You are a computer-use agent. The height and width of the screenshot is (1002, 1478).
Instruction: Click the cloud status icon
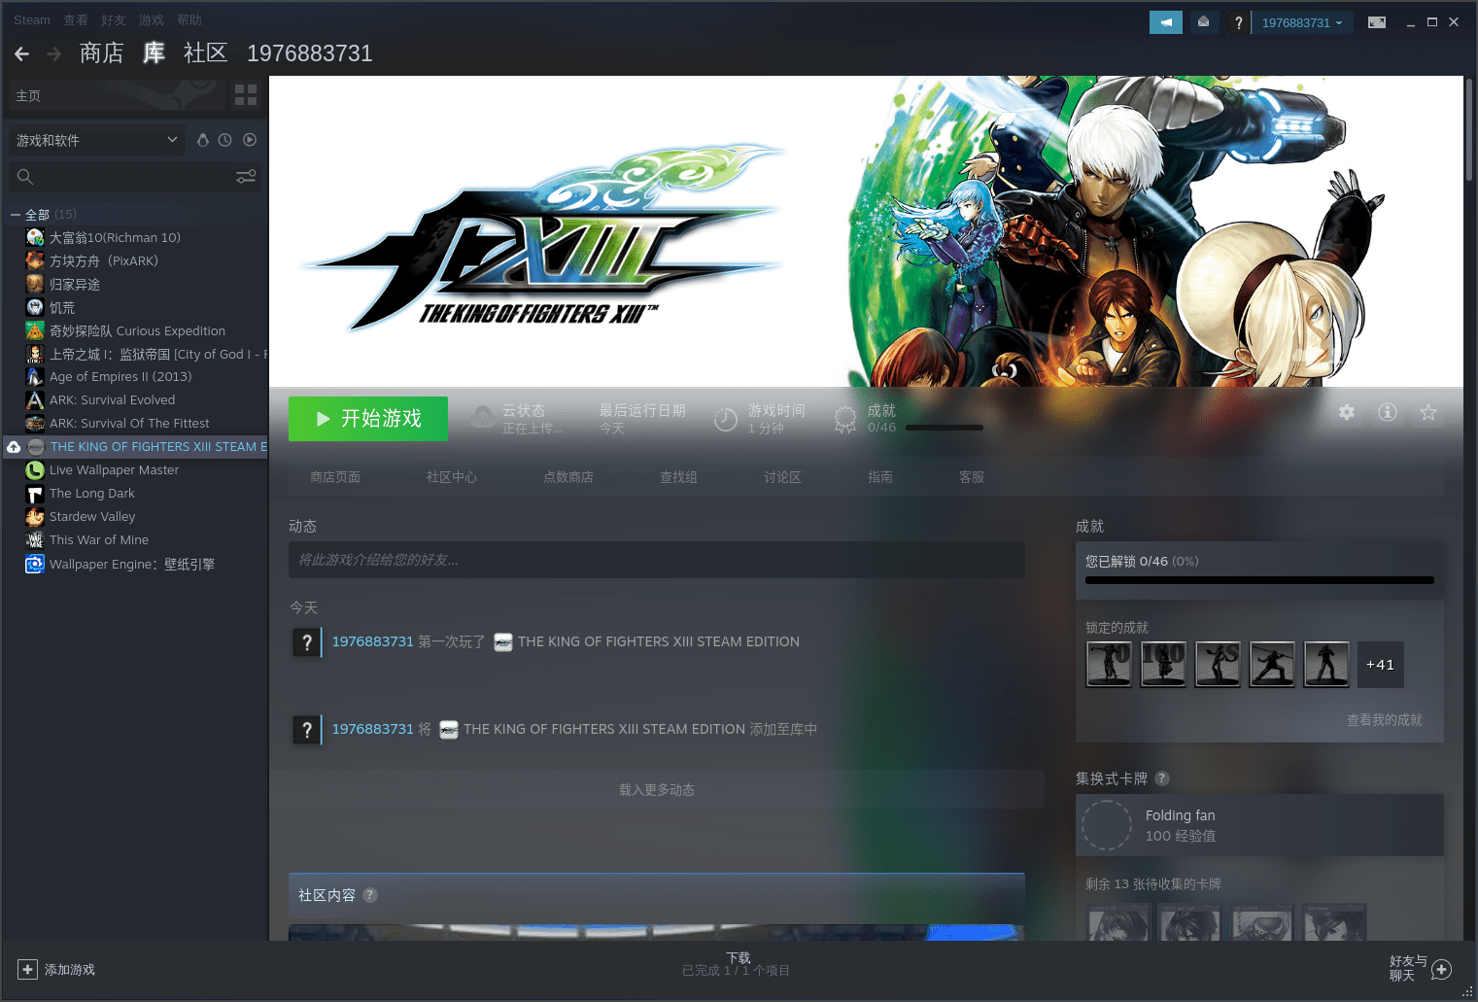coord(482,419)
